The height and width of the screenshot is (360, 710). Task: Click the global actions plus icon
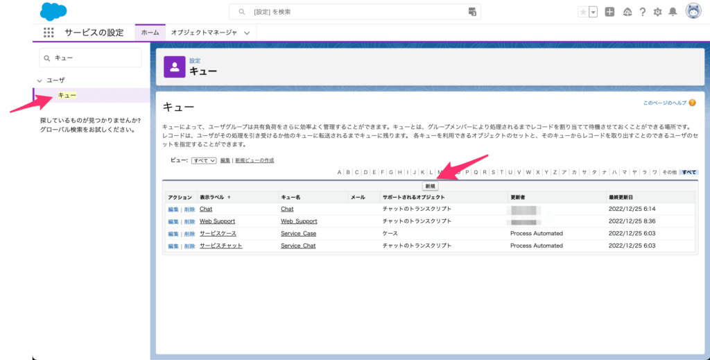(610, 12)
